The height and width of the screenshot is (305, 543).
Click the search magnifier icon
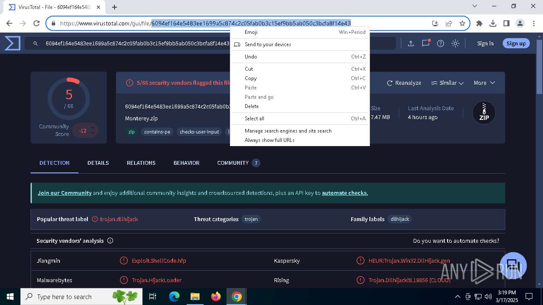click(36, 43)
